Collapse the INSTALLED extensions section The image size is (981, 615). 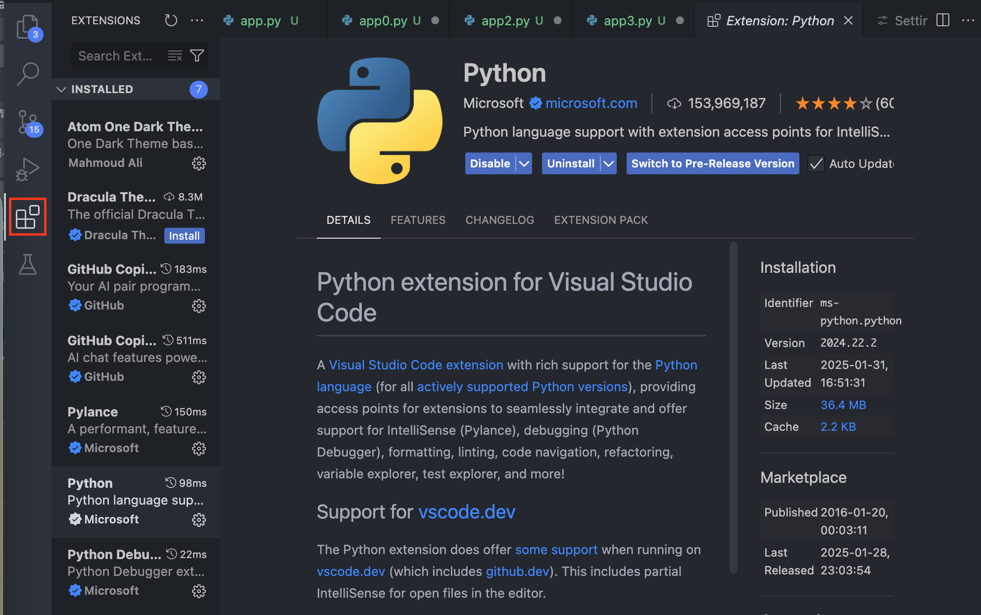click(x=61, y=89)
